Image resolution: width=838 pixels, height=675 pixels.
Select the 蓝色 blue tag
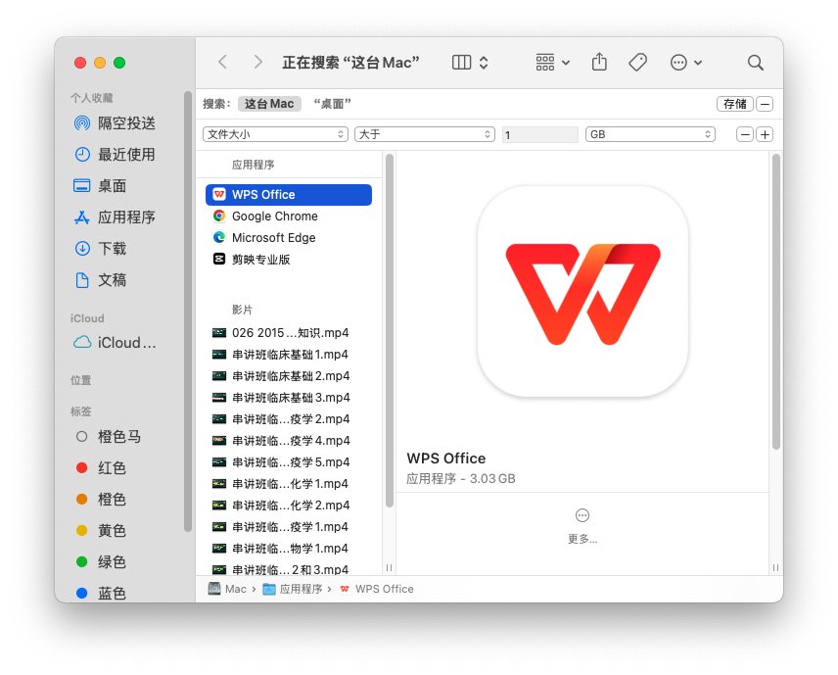point(101,593)
